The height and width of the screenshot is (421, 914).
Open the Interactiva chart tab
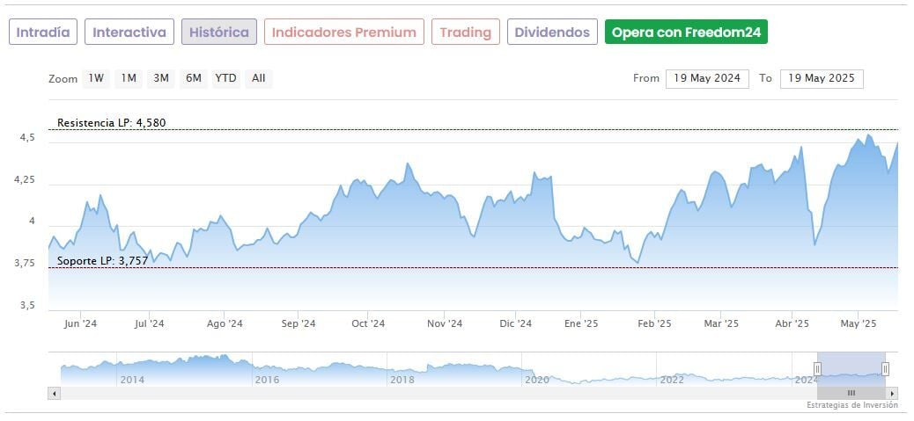129,33
